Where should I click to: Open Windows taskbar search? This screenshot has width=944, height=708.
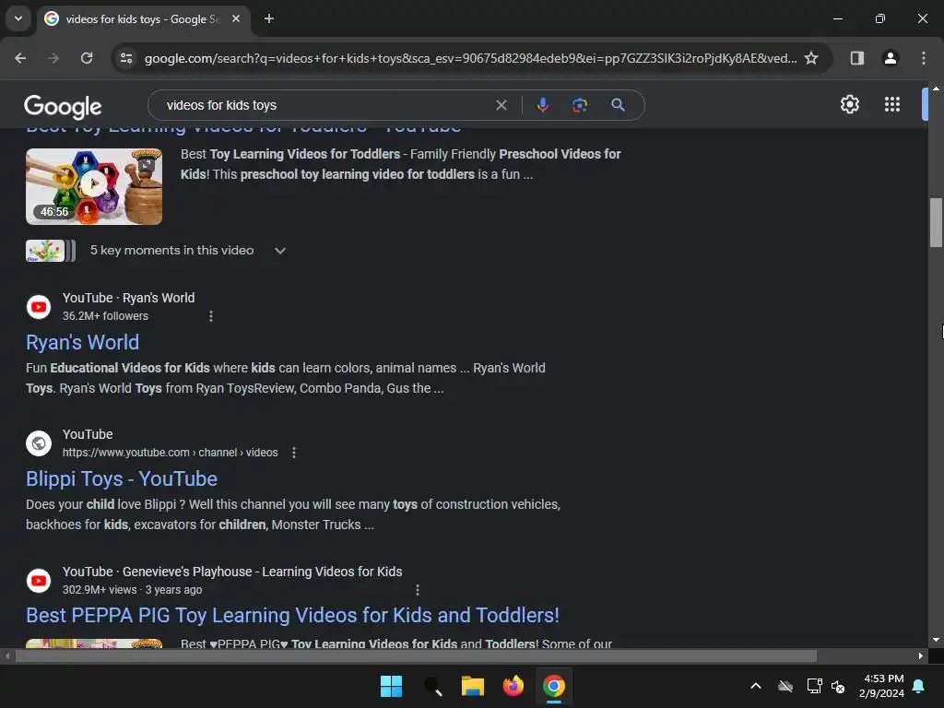(432, 686)
